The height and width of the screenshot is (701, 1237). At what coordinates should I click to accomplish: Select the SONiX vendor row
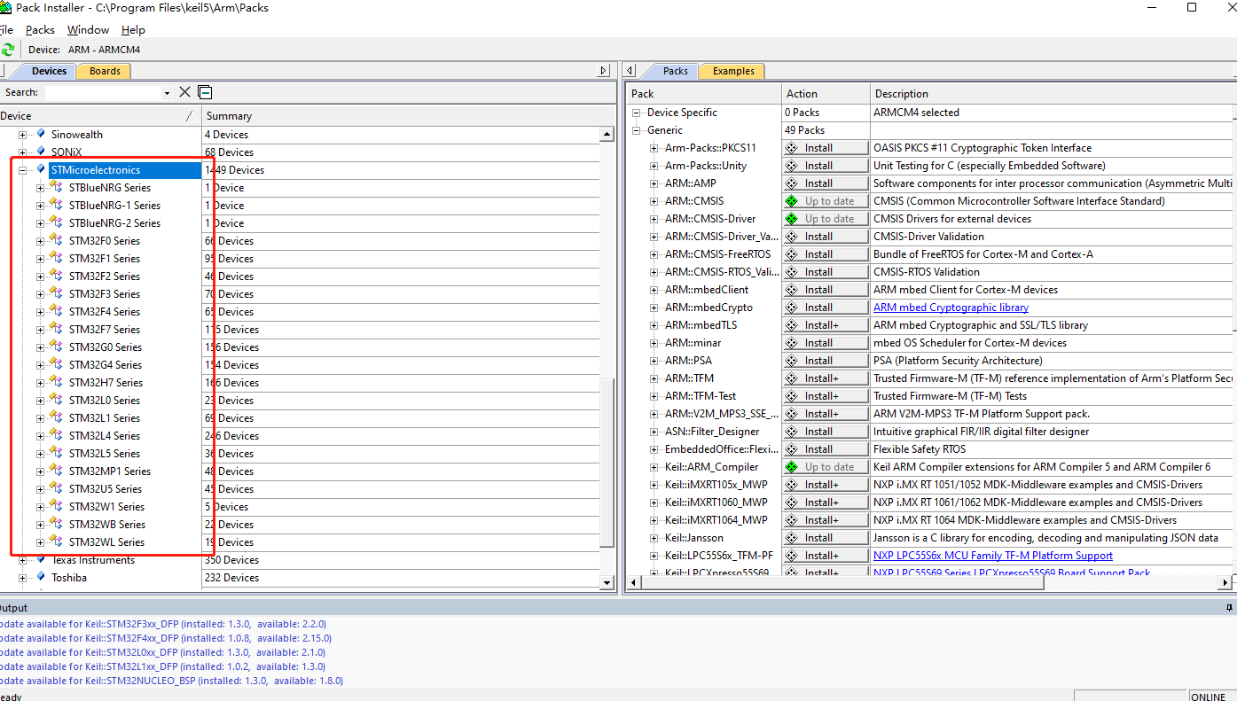pos(67,152)
